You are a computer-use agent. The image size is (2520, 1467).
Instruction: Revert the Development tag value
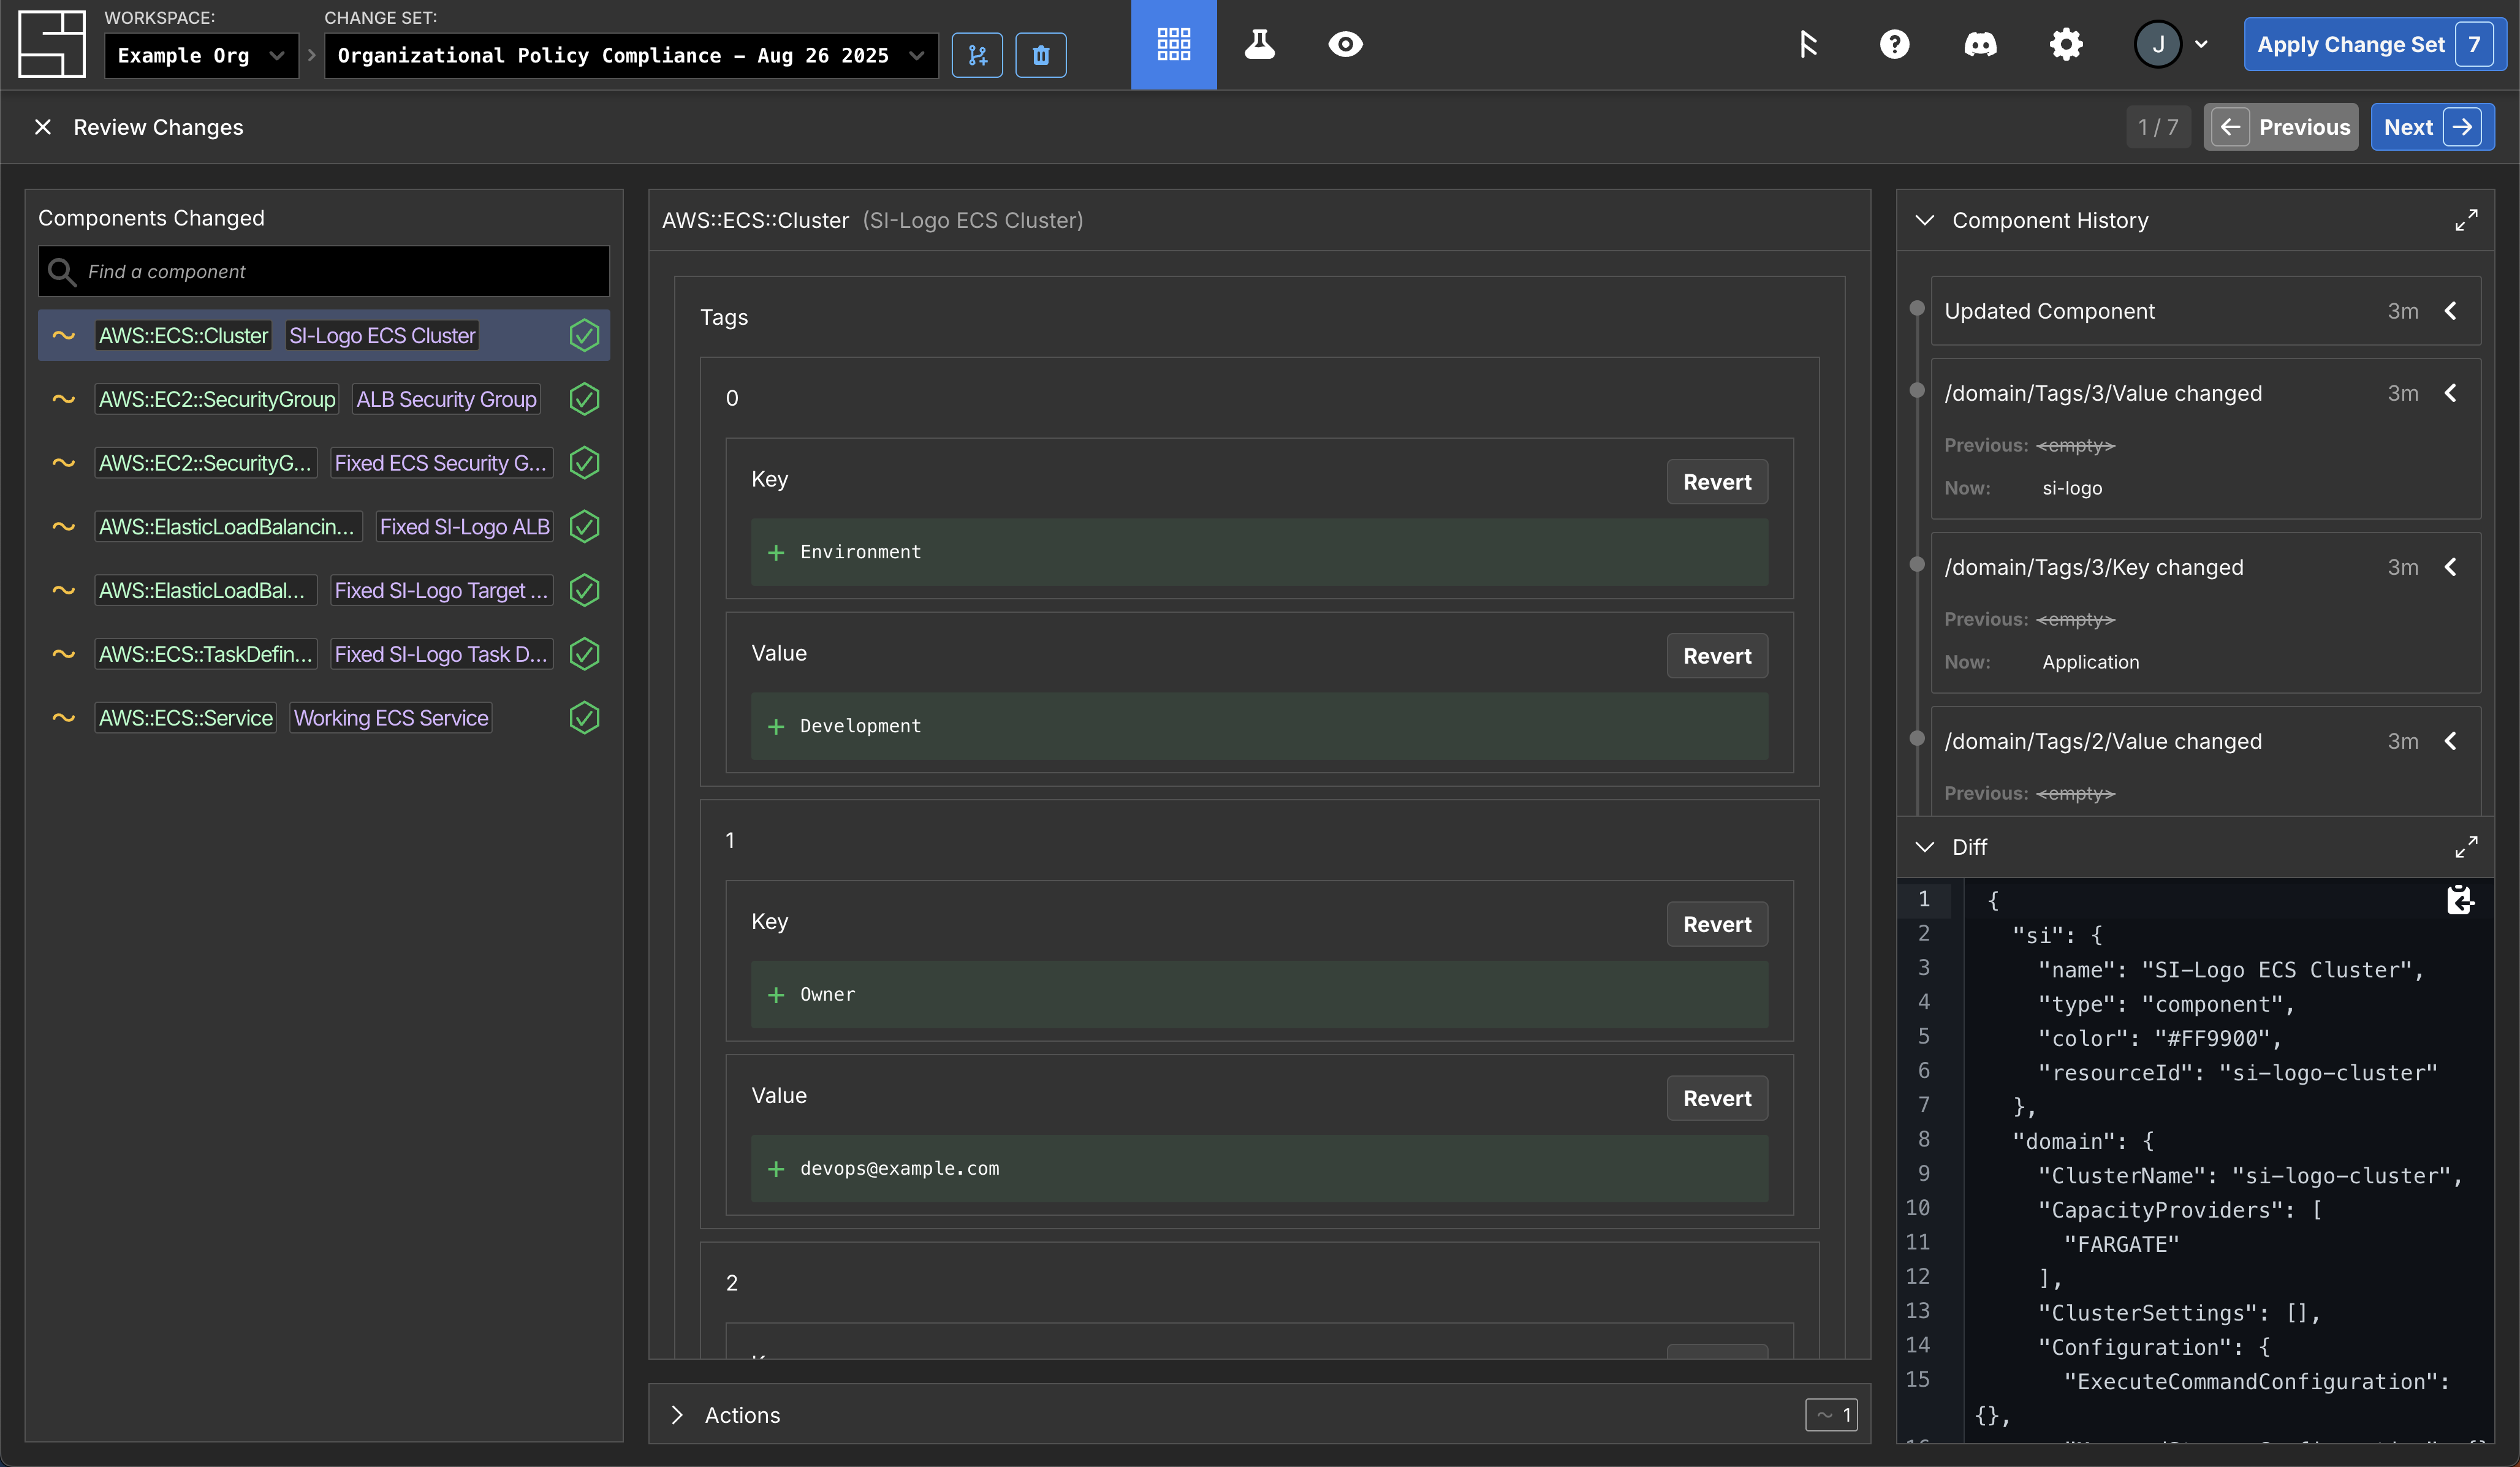(1717, 656)
